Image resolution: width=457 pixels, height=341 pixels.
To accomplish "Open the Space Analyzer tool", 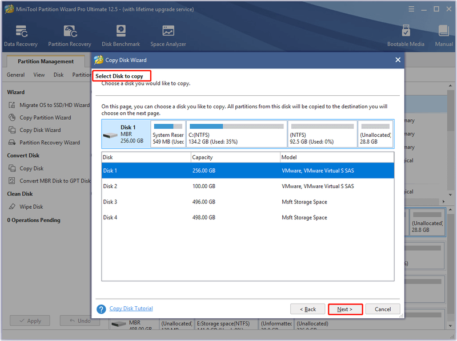I will pyautogui.click(x=168, y=31).
